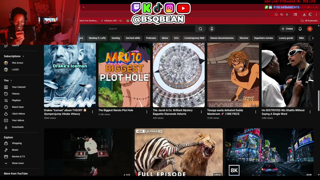
Task: Play the DeLorean music video thumbnail
Action: coord(88,152)
